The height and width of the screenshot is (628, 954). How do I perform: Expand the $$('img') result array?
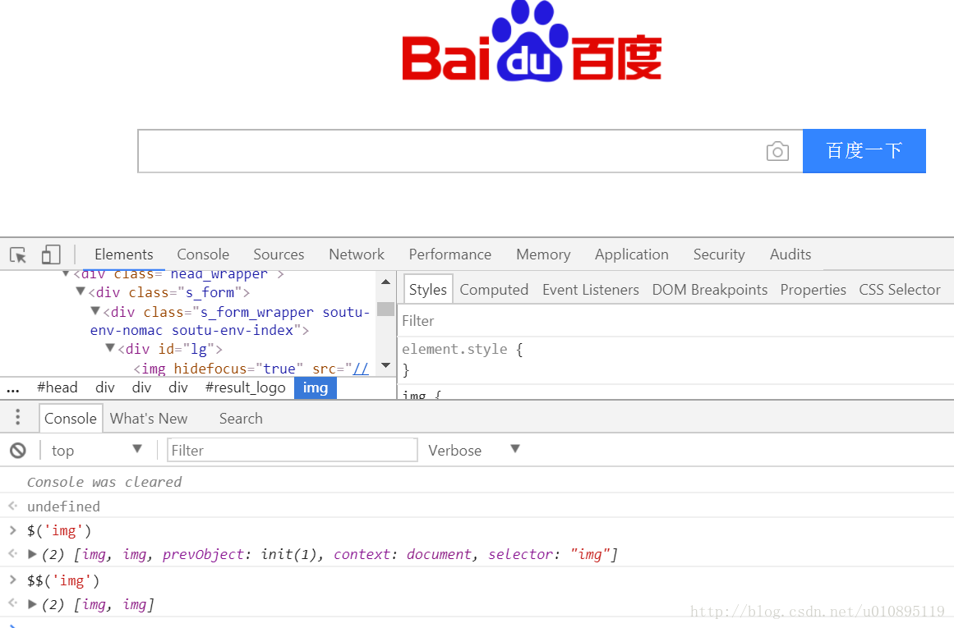32,604
